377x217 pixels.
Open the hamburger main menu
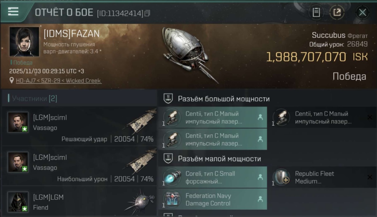(x=13, y=12)
